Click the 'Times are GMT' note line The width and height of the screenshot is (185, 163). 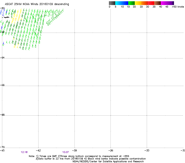[79, 156]
